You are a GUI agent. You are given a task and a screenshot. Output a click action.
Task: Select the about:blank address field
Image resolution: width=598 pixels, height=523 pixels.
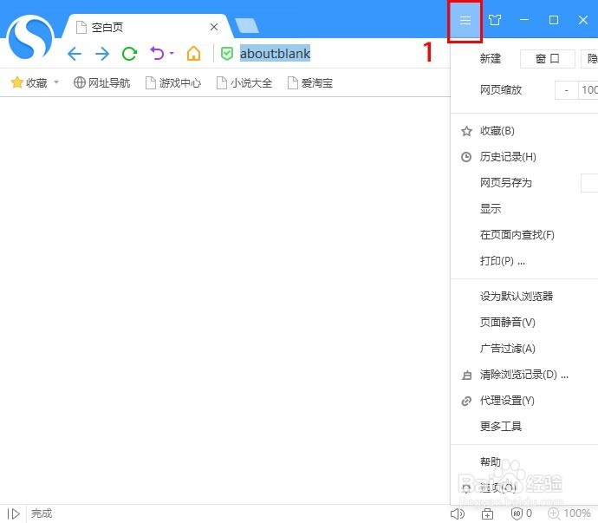pyautogui.click(x=275, y=54)
